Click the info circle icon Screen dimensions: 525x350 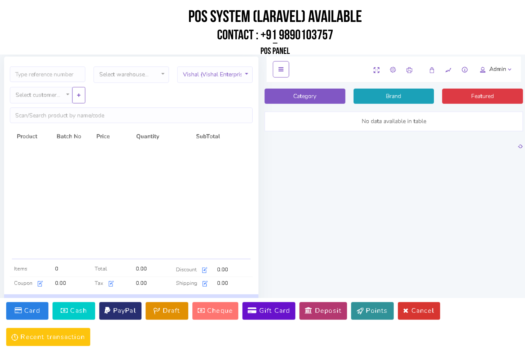point(464,70)
